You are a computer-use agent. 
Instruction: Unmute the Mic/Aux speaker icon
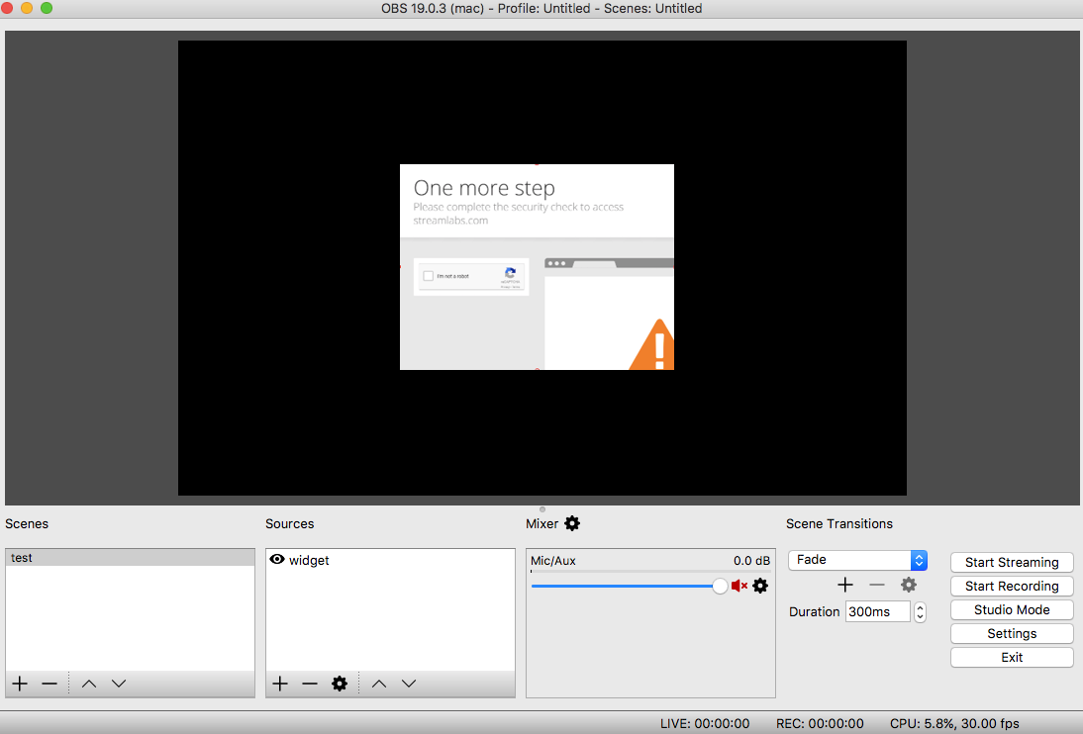pos(739,586)
